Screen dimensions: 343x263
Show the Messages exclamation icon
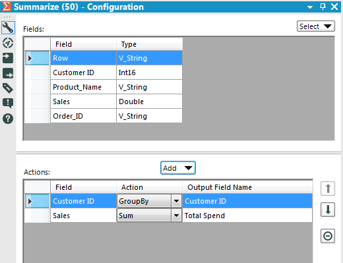point(8,103)
